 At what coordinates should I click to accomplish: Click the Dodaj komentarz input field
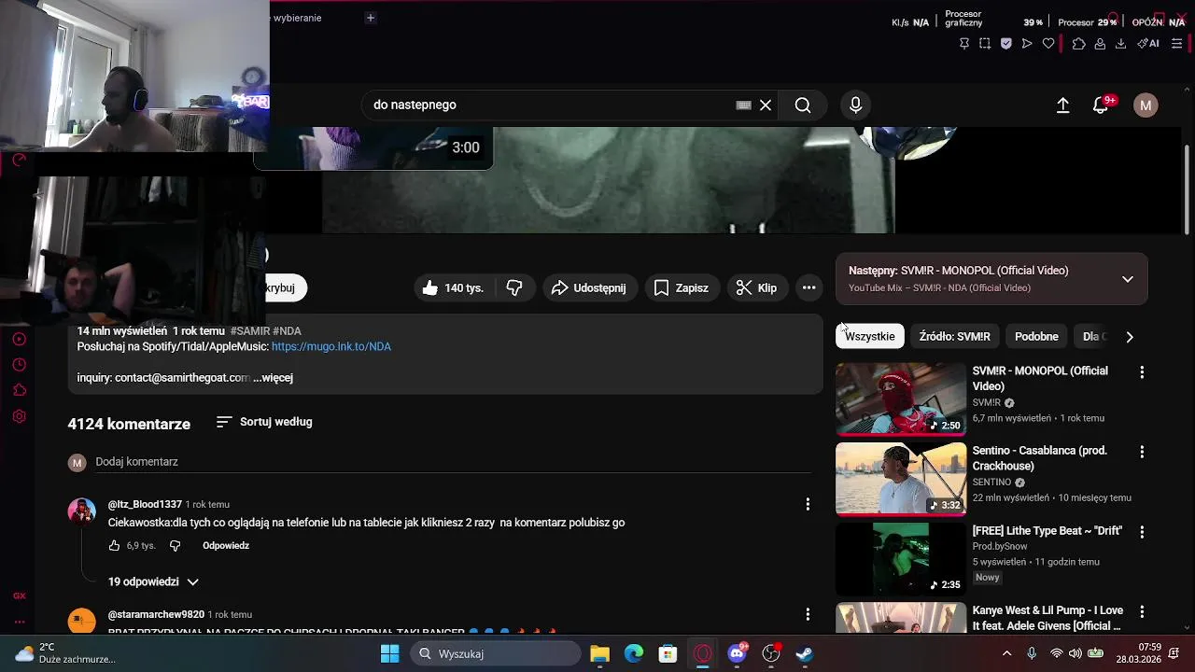point(453,462)
